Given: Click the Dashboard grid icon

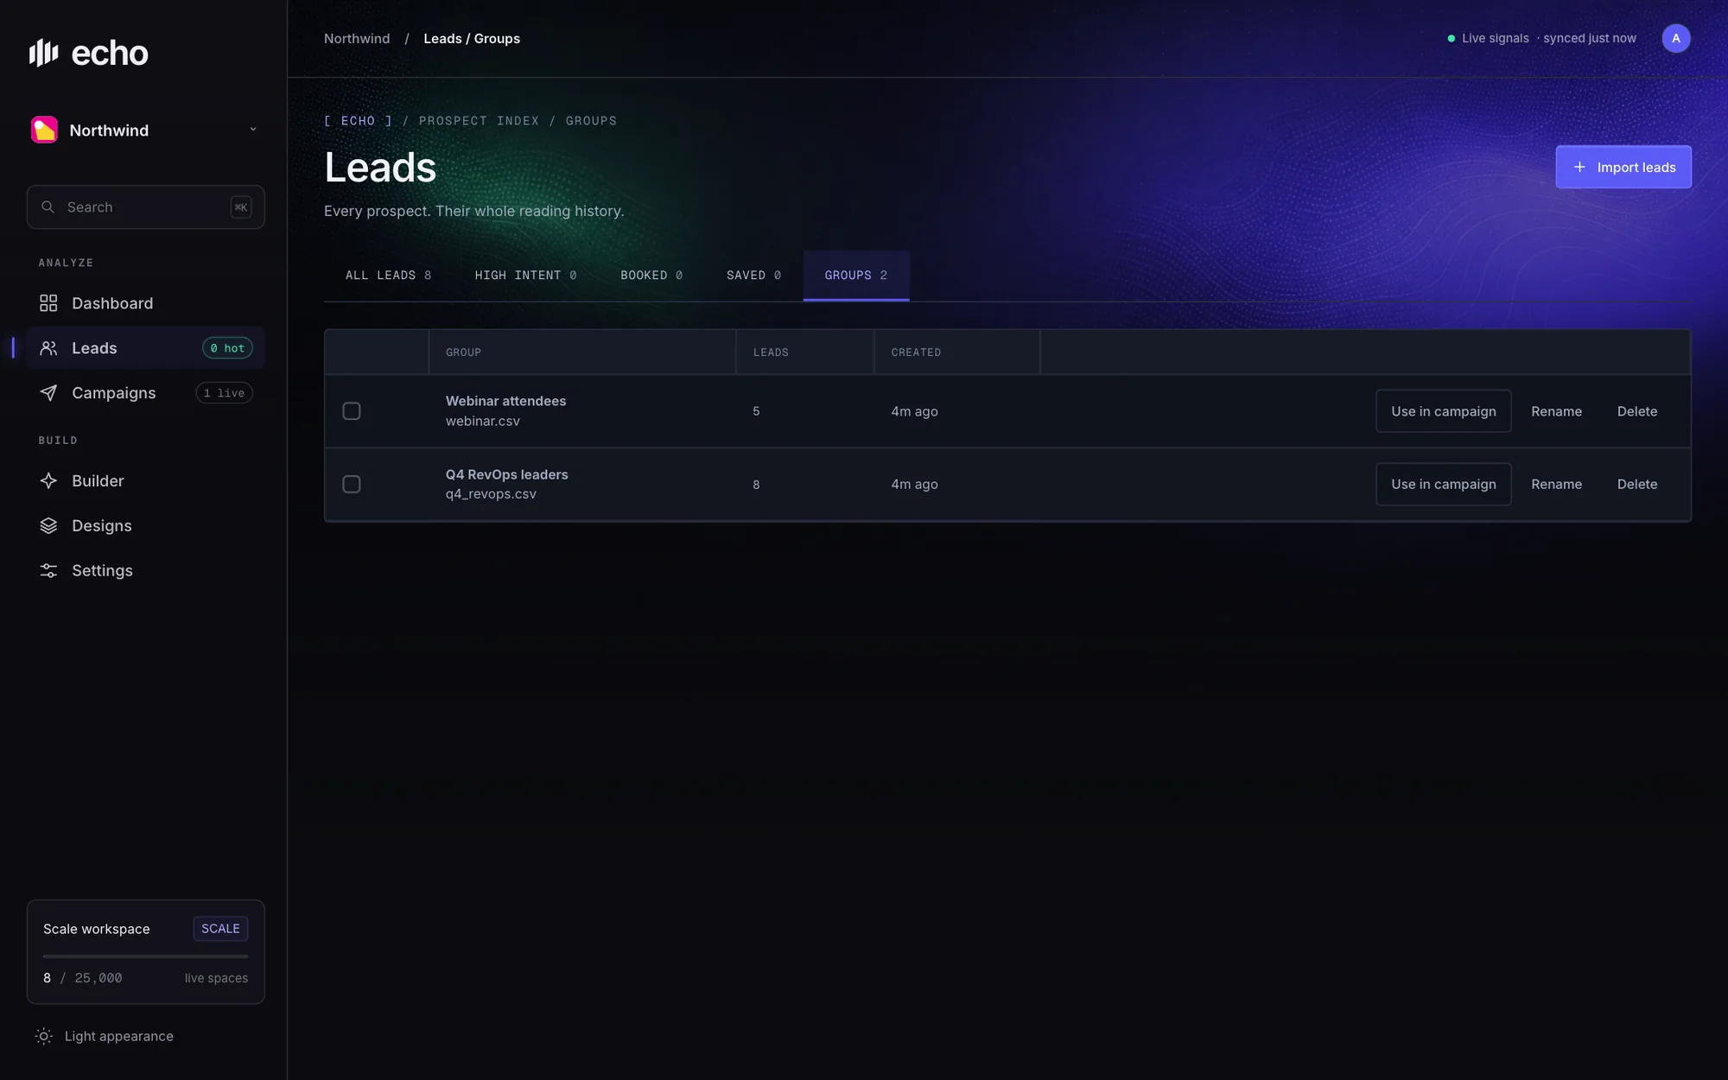Looking at the screenshot, I should click(x=48, y=303).
